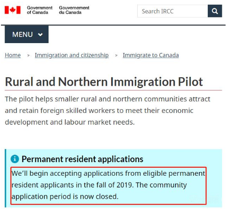Click the 'application period is now closed' line

(x=65, y=196)
